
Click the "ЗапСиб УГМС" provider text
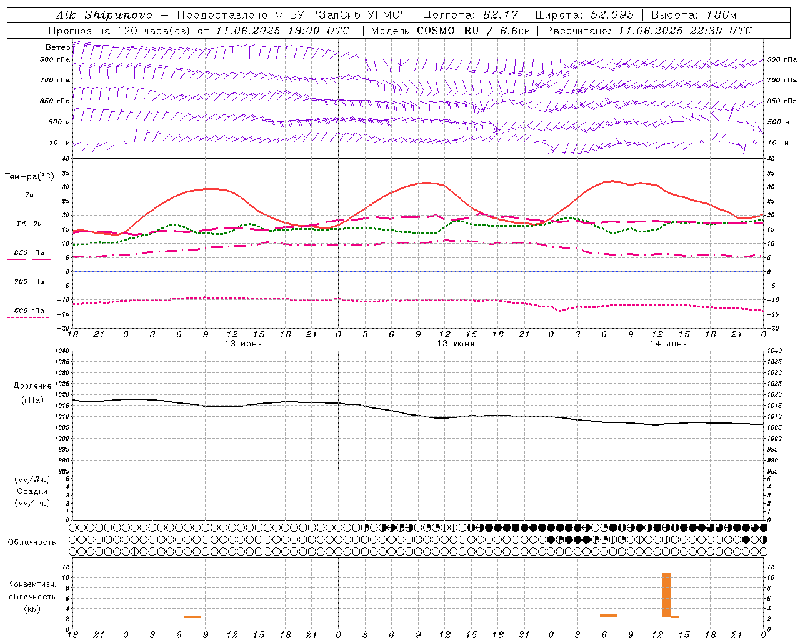click(x=359, y=15)
